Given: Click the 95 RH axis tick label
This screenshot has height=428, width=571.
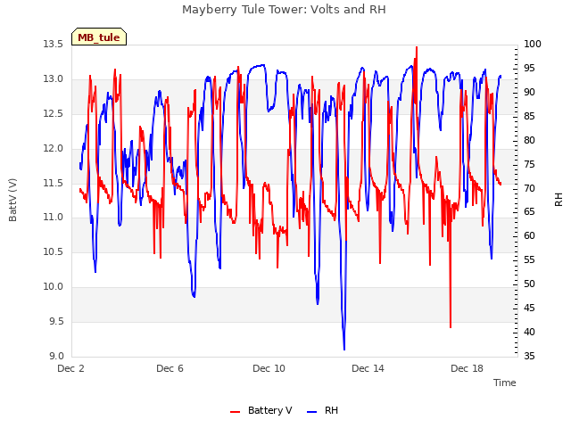Looking at the screenshot, I should click(529, 68).
